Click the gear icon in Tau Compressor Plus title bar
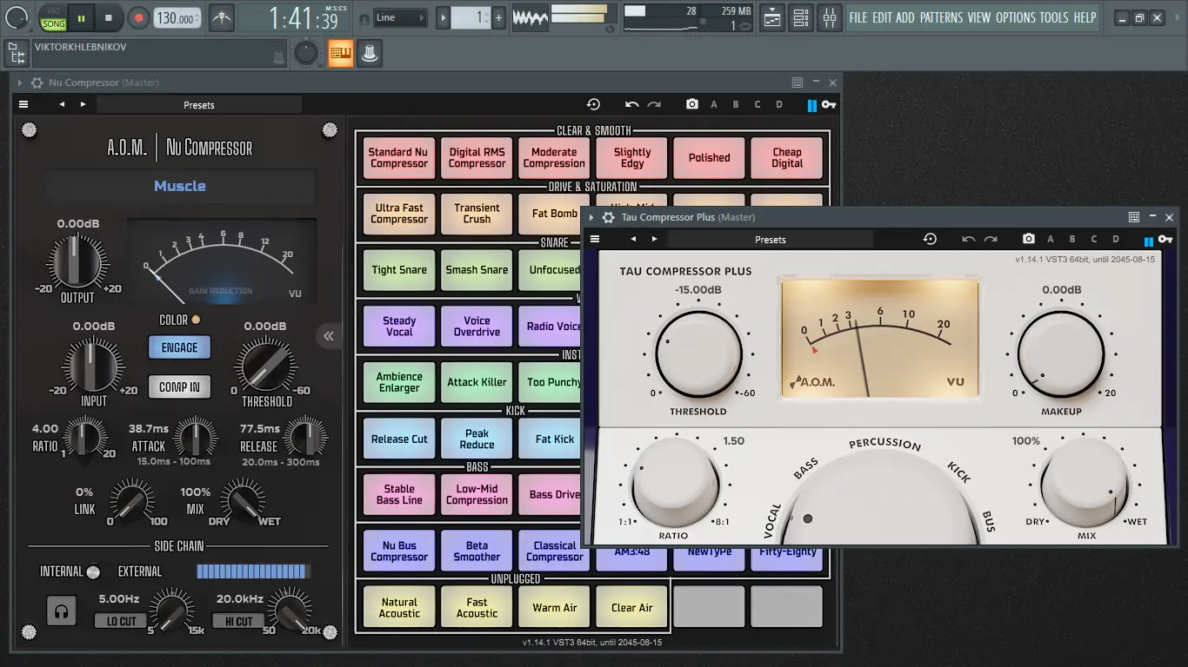The width and height of the screenshot is (1188, 667). pos(609,217)
